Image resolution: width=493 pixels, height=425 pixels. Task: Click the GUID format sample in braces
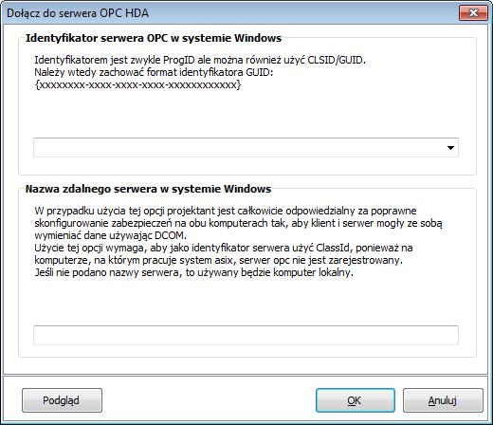tap(137, 84)
